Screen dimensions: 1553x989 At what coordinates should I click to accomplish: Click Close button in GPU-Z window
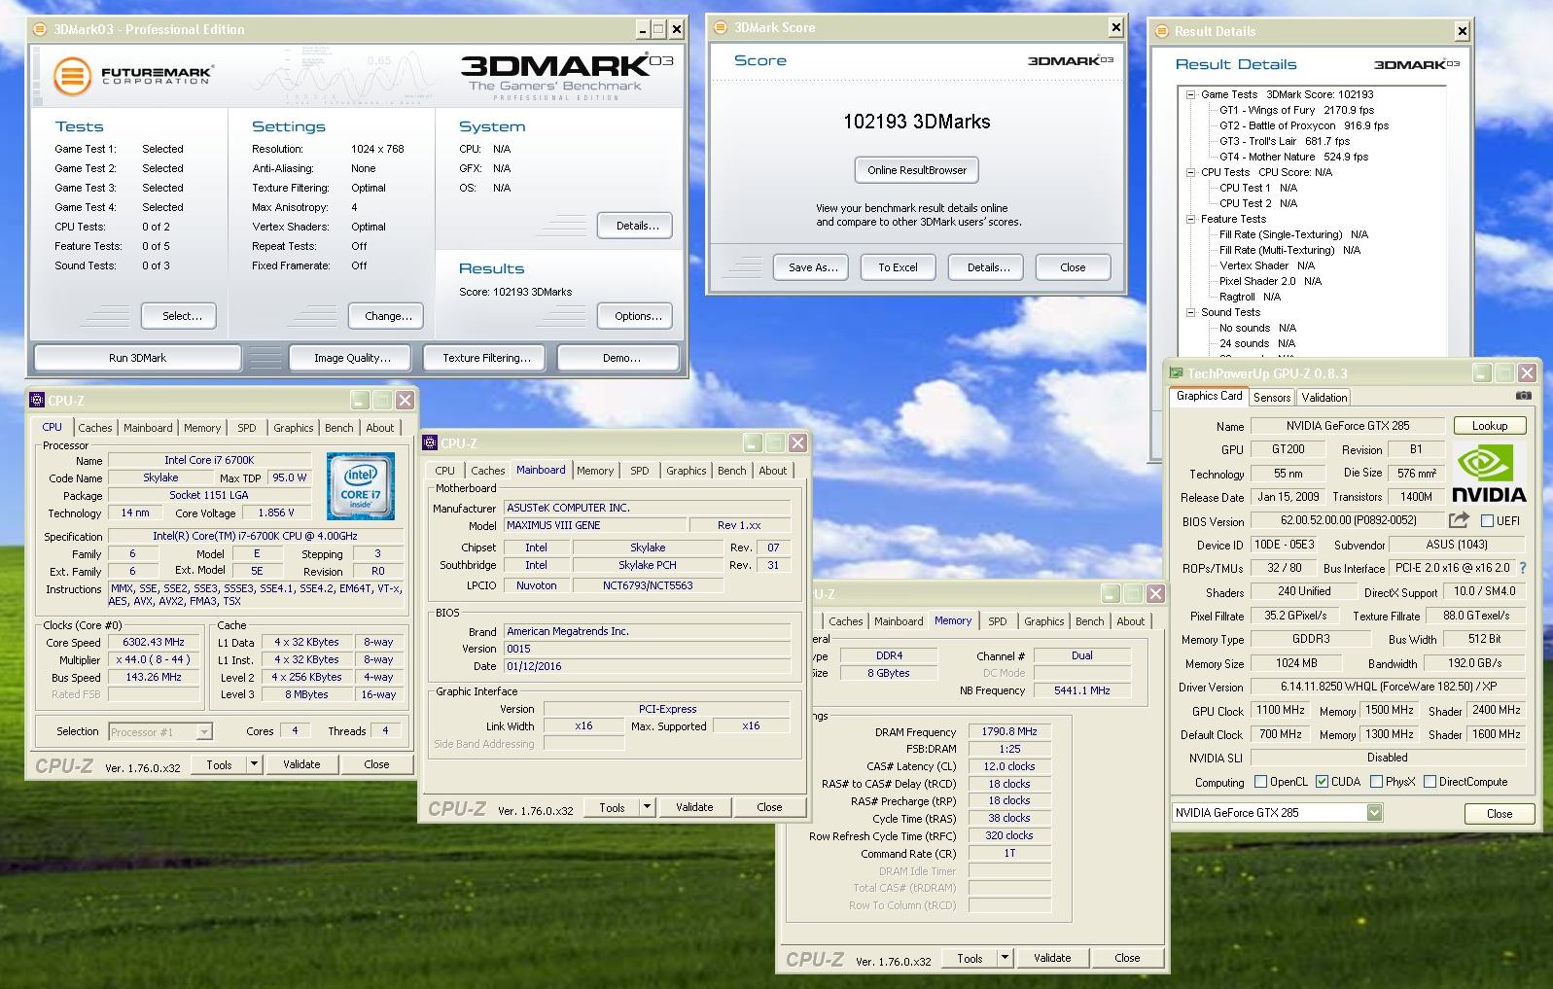coord(1499,814)
